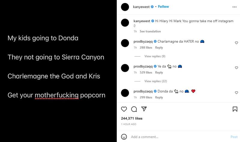Like the post with the heart icon
The width and height of the screenshot is (240, 142).
[124, 109]
